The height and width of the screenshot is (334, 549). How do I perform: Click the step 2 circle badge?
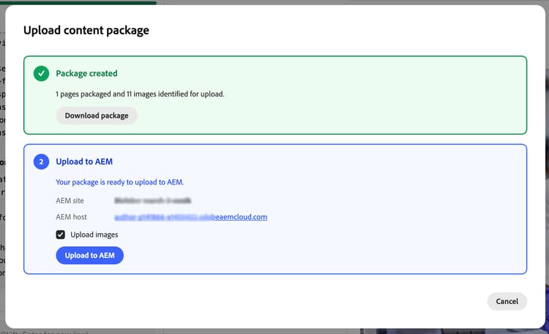point(41,162)
